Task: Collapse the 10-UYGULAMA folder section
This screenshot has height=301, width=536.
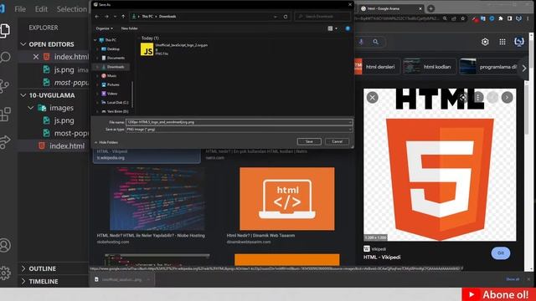Action: 23,95
